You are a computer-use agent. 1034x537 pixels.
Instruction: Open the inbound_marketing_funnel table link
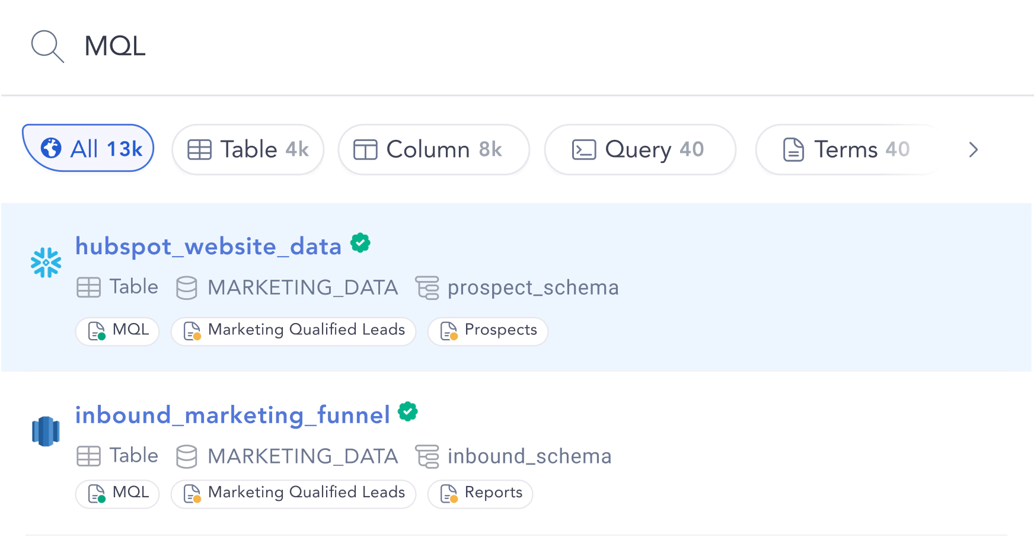[x=232, y=415]
